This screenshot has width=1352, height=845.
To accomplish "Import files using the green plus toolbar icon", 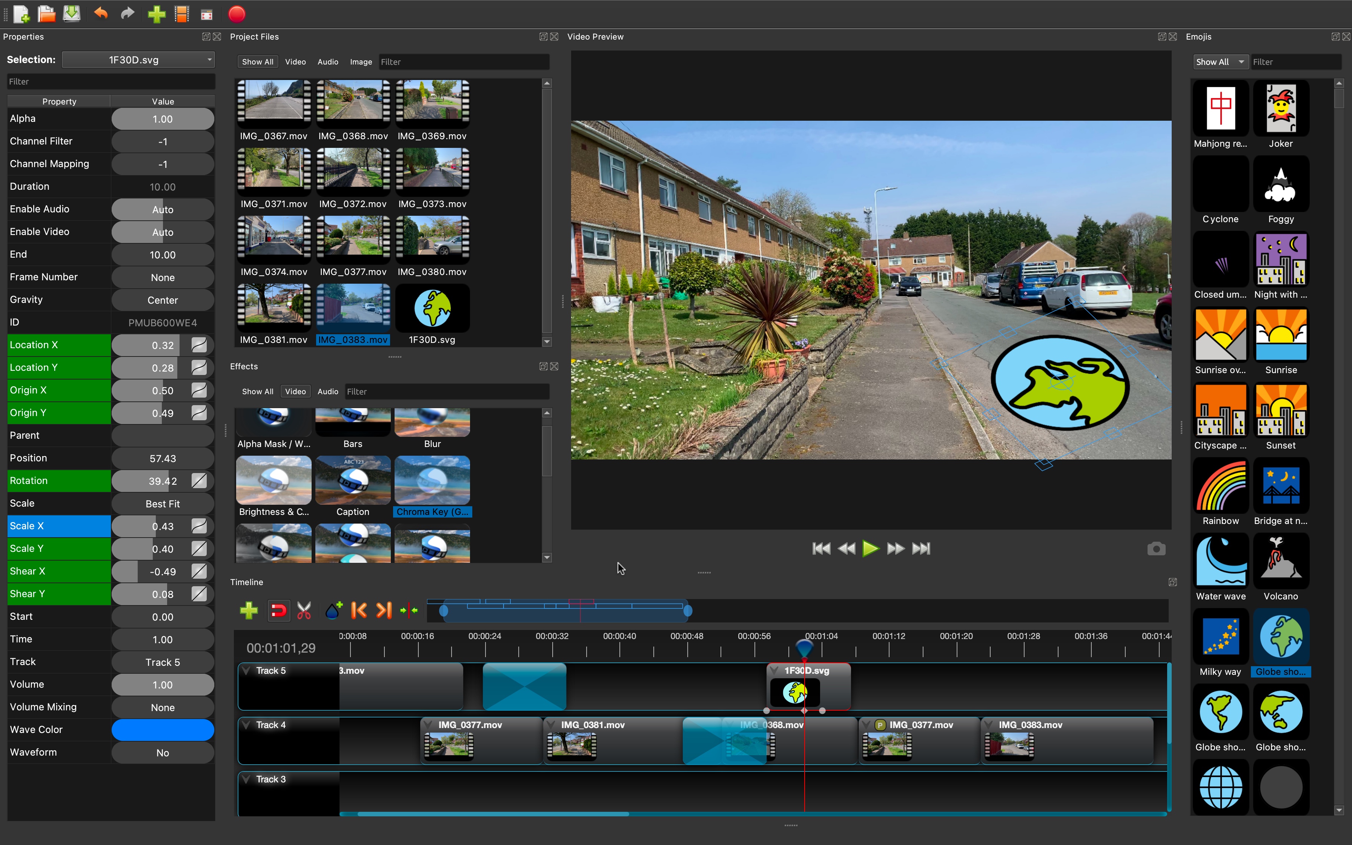I will [x=157, y=14].
